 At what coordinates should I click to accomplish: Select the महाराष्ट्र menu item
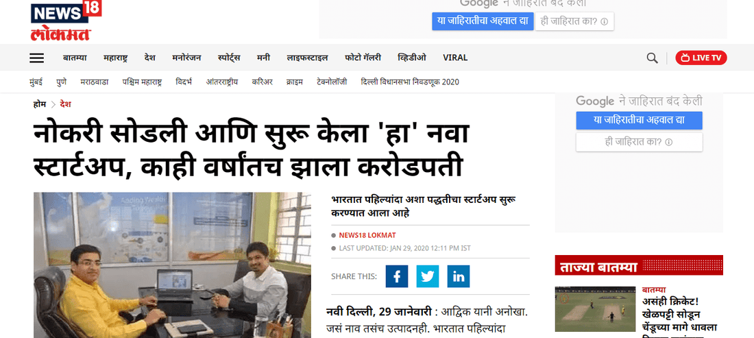click(x=115, y=58)
